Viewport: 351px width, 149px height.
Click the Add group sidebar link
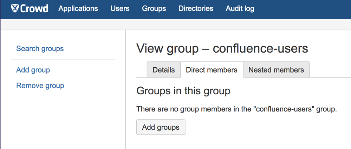[33, 70]
